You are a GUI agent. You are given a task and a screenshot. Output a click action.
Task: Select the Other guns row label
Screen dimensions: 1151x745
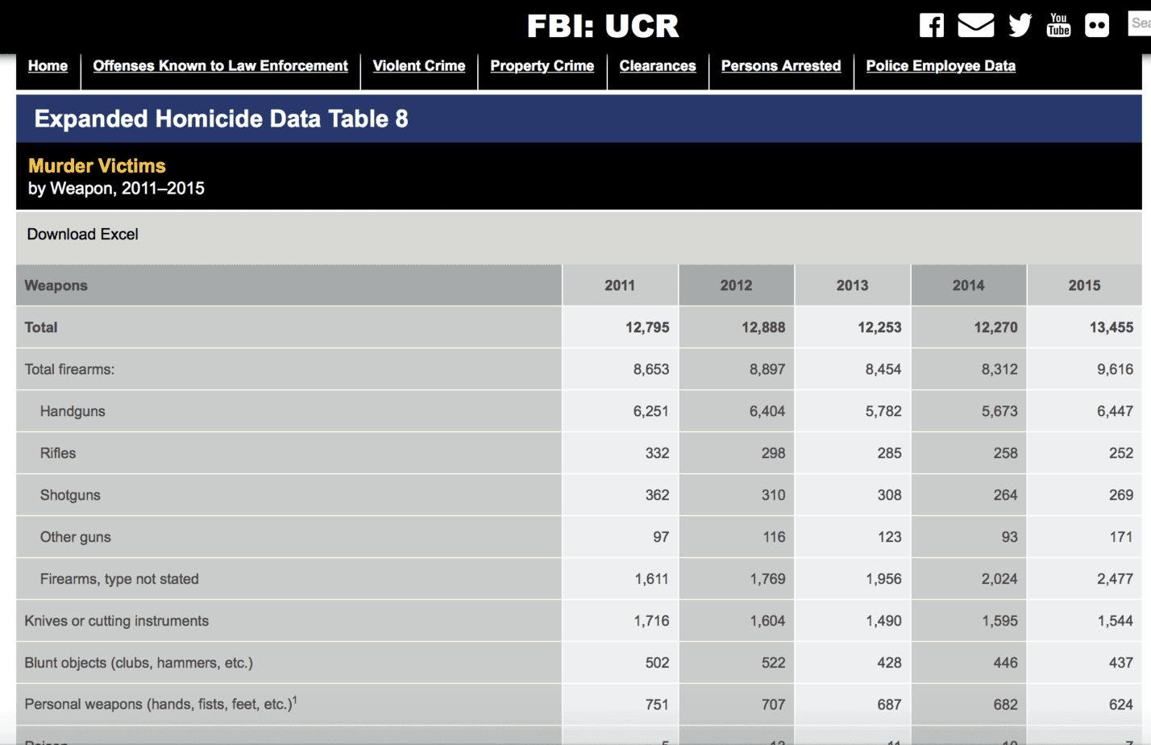coord(76,537)
